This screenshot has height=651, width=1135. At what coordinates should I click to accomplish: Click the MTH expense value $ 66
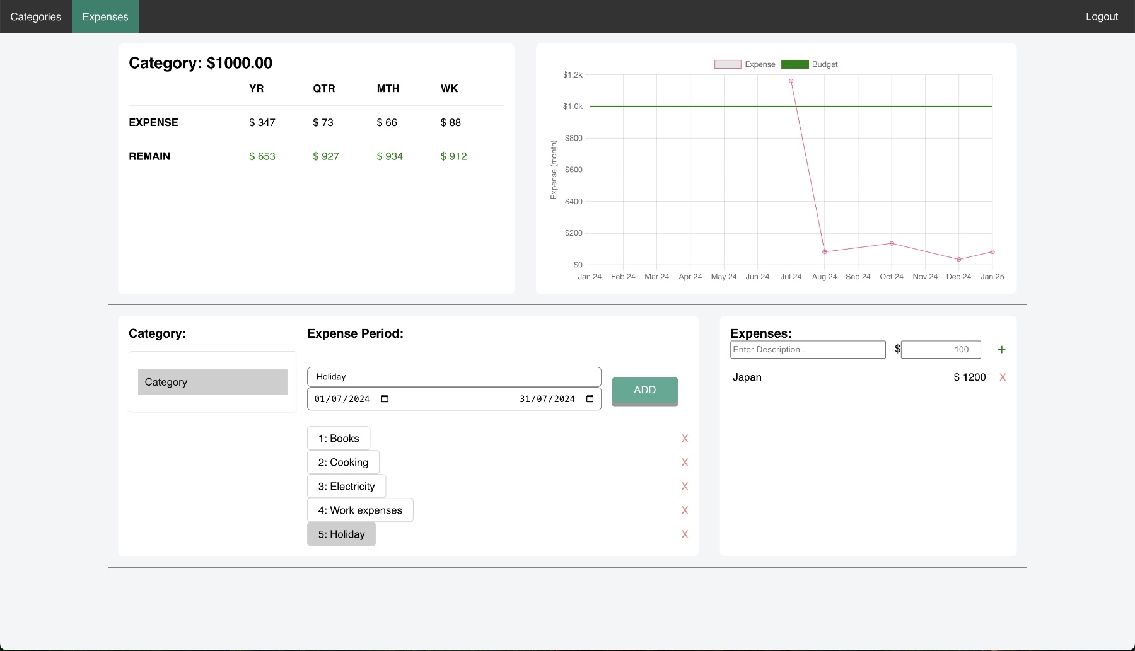pos(387,123)
